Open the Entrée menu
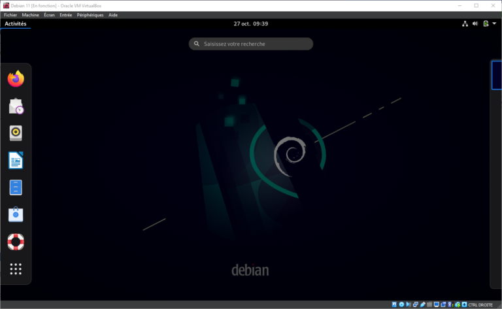The height and width of the screenshot is (309, 502). click(x=65, y=15)
